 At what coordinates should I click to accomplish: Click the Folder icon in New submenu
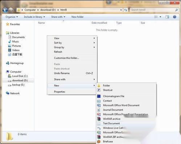tap(99, 85)
